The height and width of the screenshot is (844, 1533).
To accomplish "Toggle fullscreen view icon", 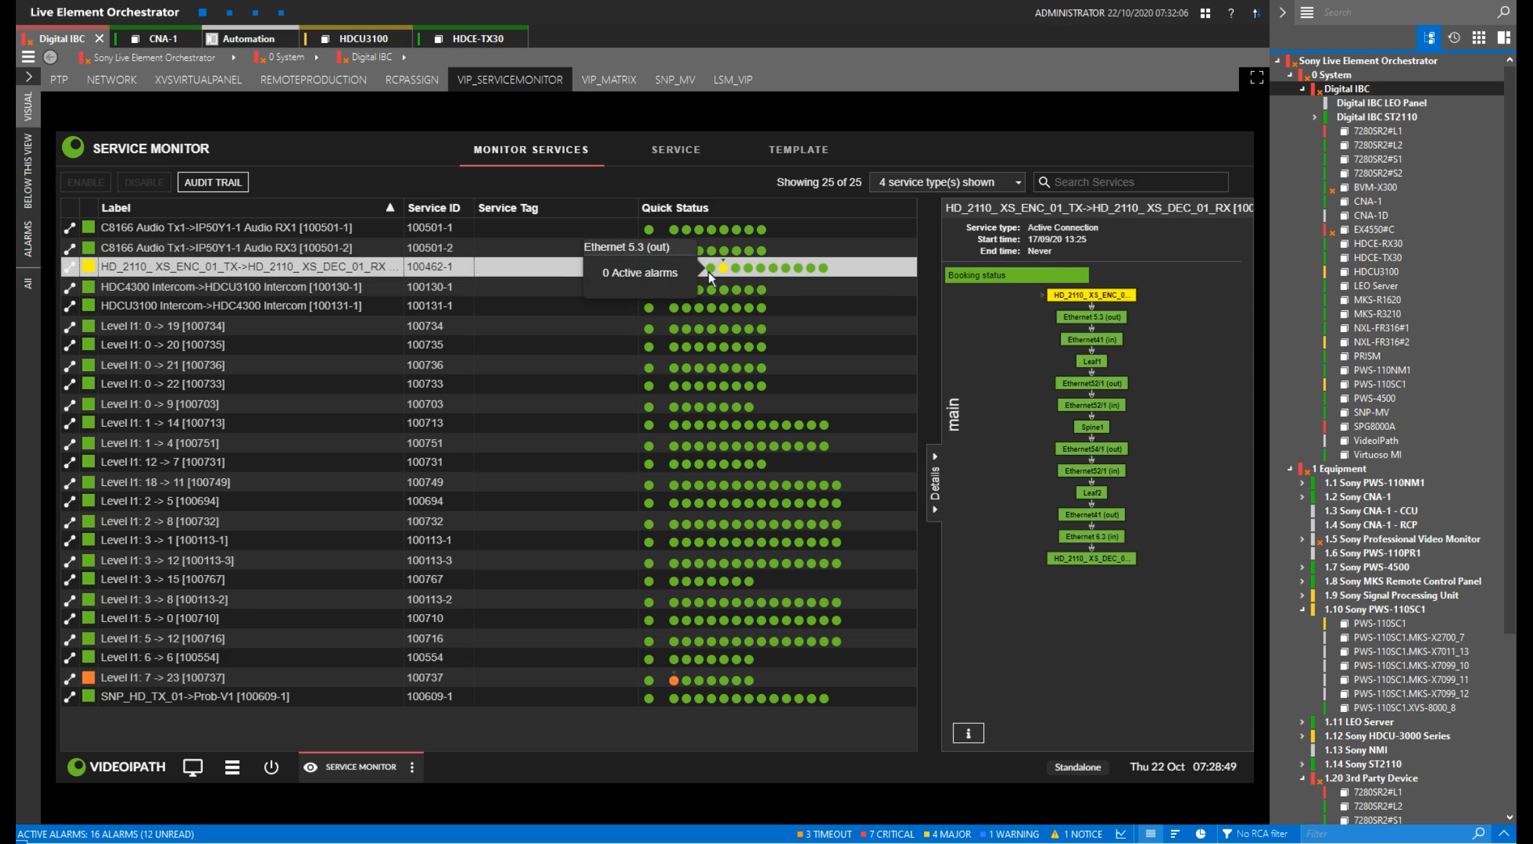I will (x=1257, y=78).
